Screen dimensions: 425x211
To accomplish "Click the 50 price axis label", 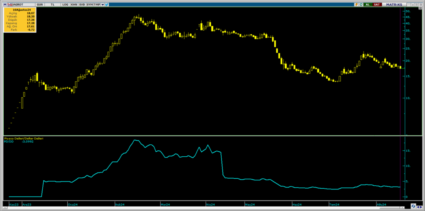I will coord(408,11).
